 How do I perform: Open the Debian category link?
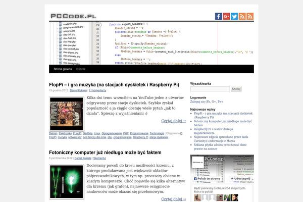53,133
